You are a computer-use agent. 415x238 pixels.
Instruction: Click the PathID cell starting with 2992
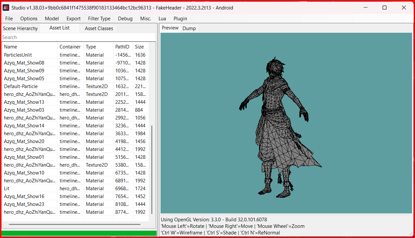click(123, 118)
